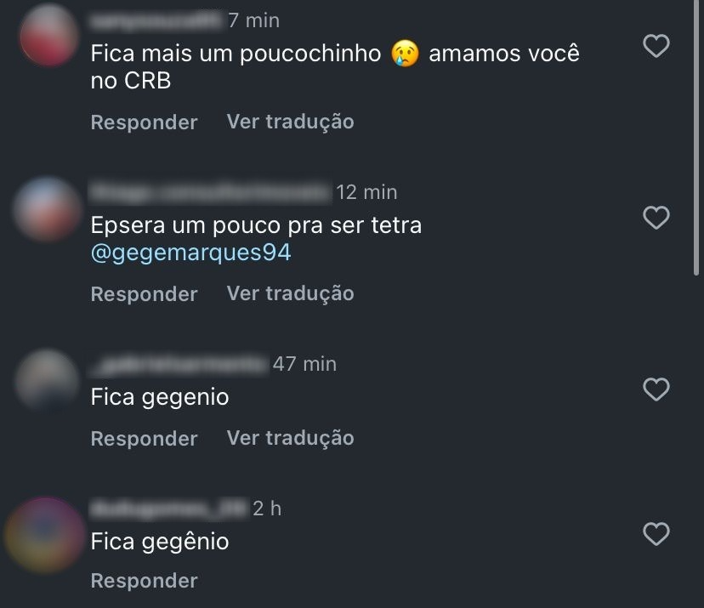Open the avatar of the 7 min commenter
Image resolution: width=704 pixels, height=608 pixels.
tap(48, 35)
